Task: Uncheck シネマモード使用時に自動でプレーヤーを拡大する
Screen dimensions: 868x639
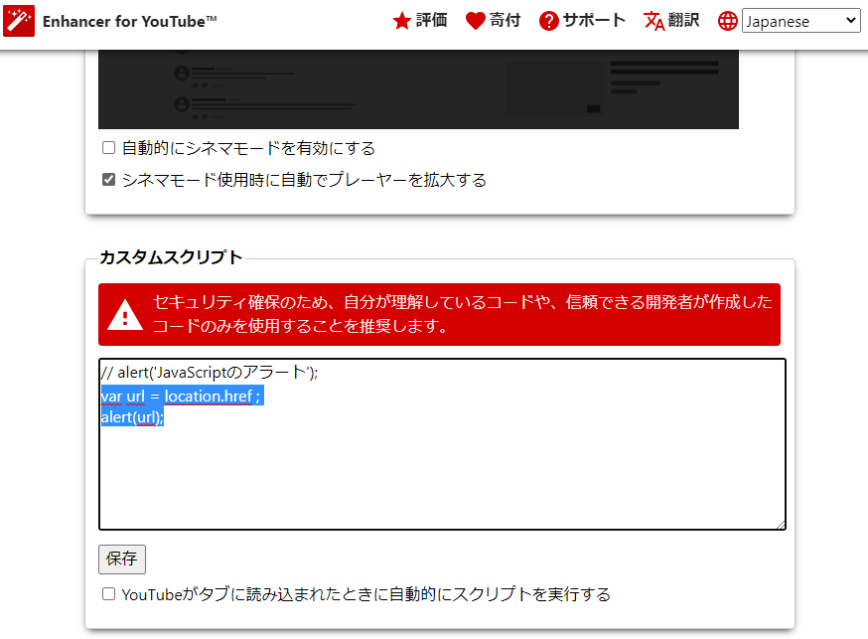Action: pyautogui.click(x=108, y=180)
